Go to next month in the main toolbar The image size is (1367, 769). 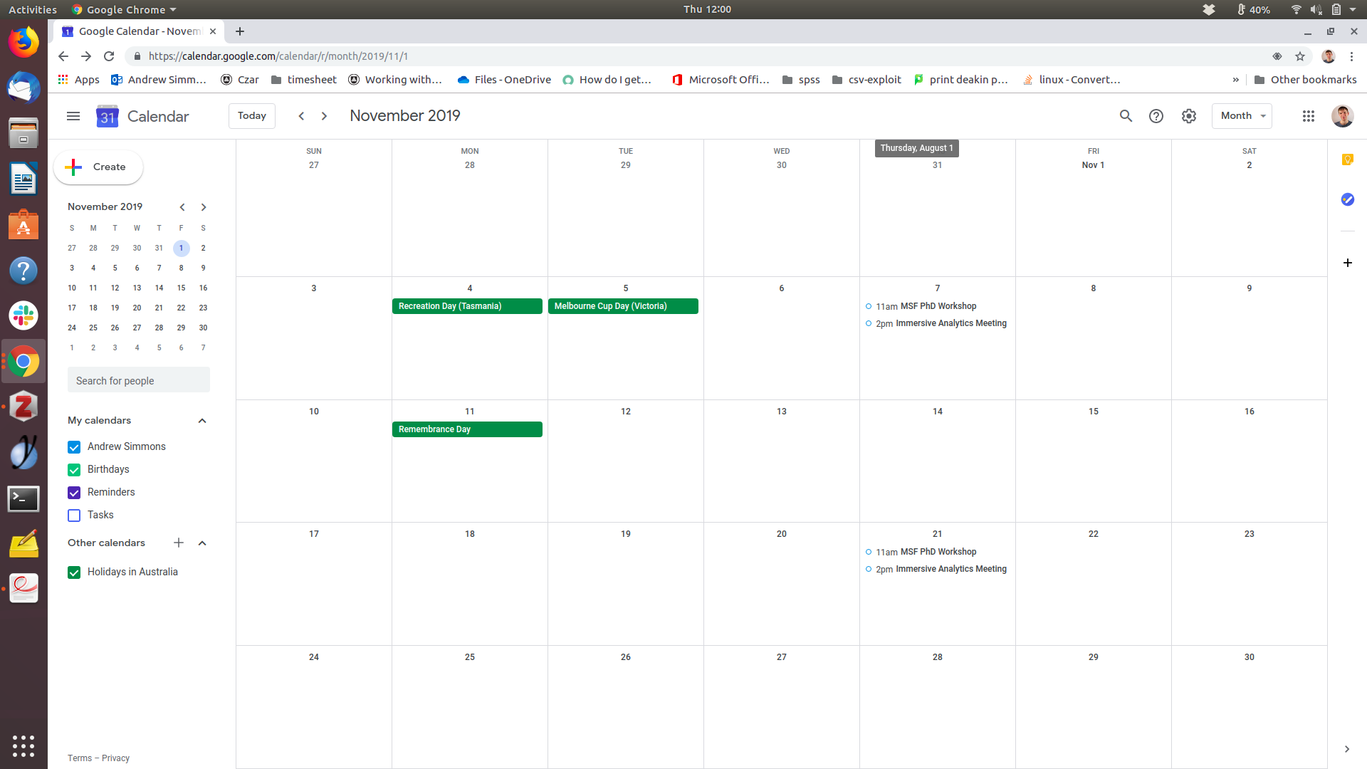(x=325, y=116)
